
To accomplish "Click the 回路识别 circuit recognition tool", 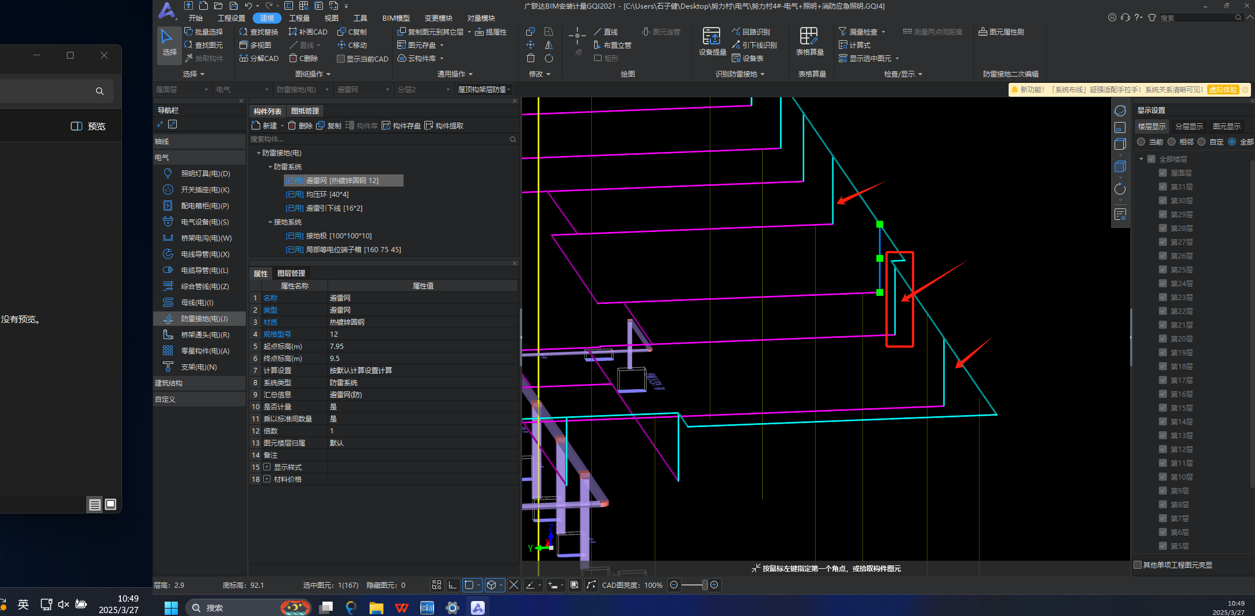I will click(751, 32).
